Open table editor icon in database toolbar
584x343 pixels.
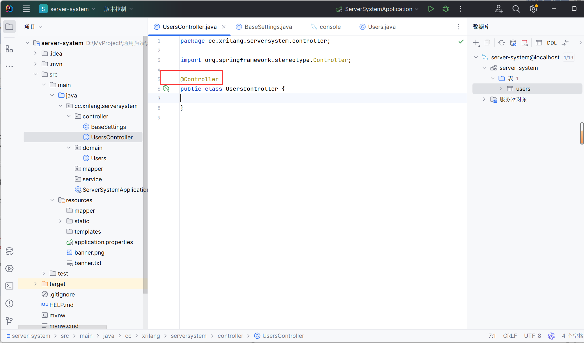pos(539,43)
